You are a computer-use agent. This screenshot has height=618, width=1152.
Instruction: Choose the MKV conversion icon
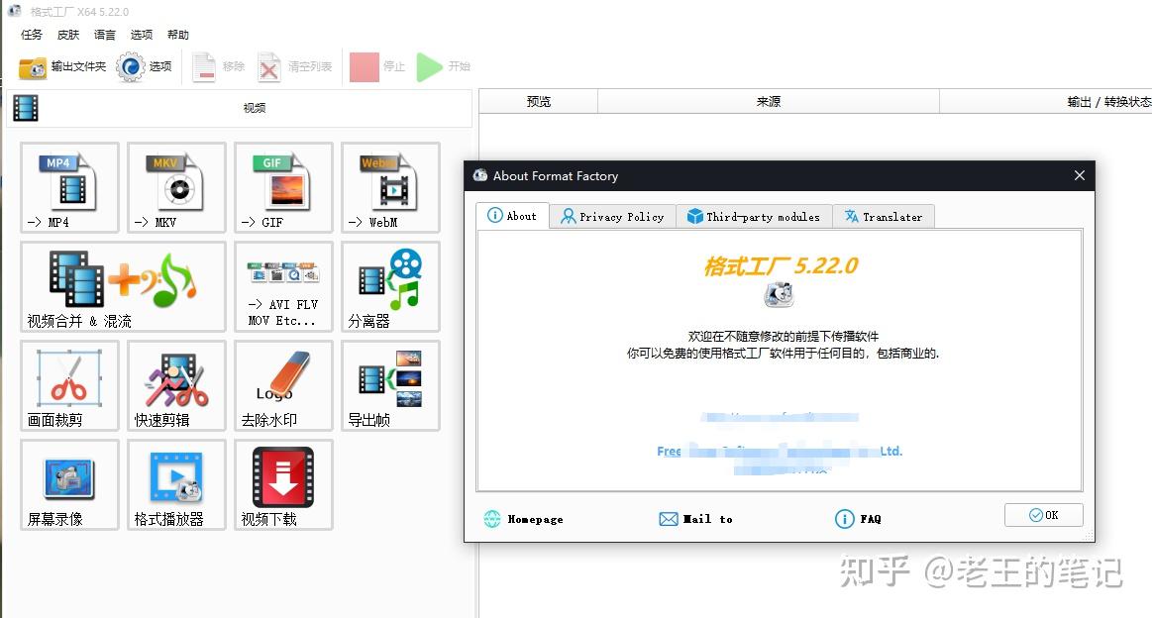(x=176, y=187)
